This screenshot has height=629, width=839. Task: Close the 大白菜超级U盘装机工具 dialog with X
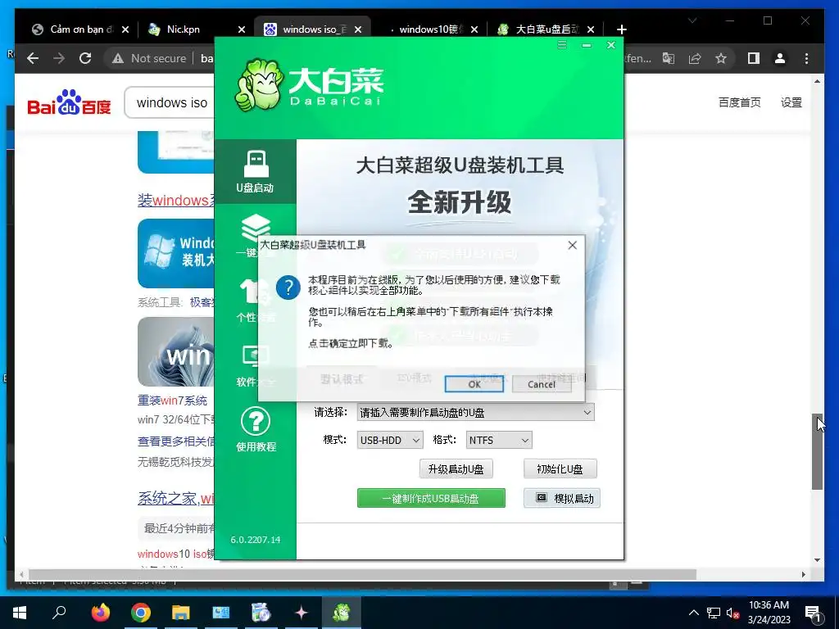point(572,245)
